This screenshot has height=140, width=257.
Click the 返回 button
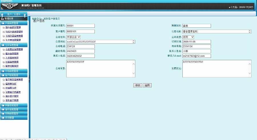pos(147,85)
